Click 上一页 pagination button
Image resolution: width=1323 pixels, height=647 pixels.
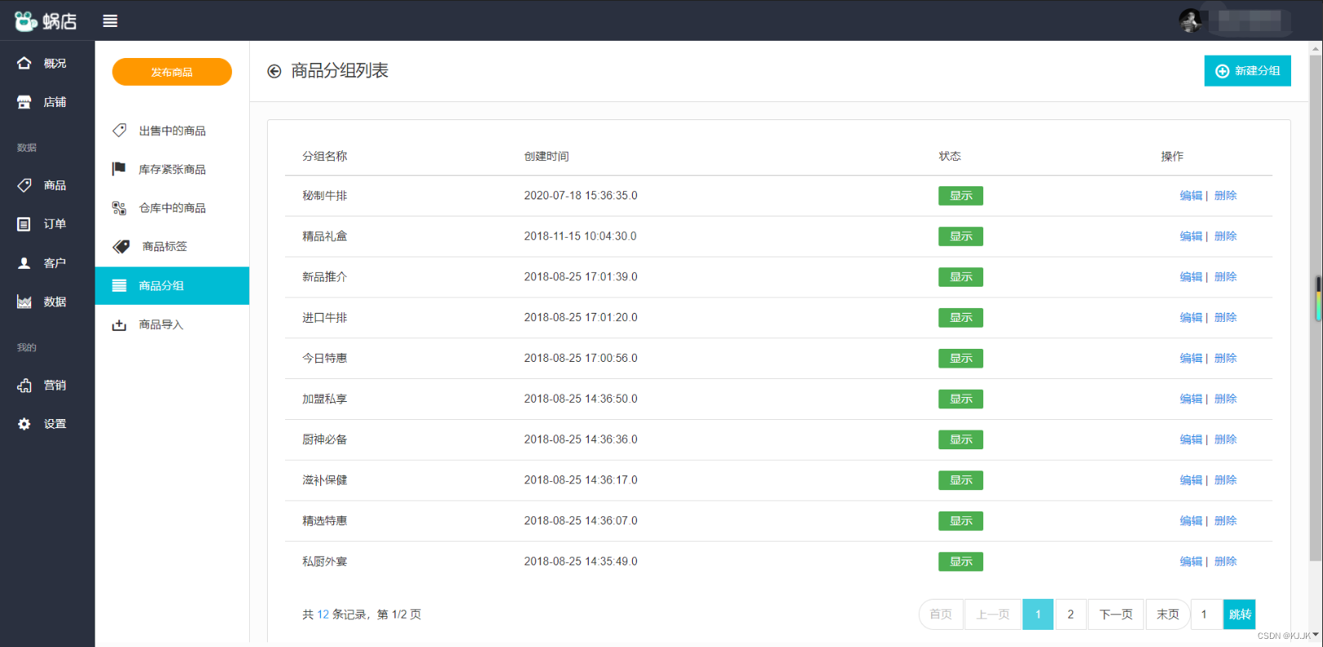pyautogui.click(x=993, y=614)
